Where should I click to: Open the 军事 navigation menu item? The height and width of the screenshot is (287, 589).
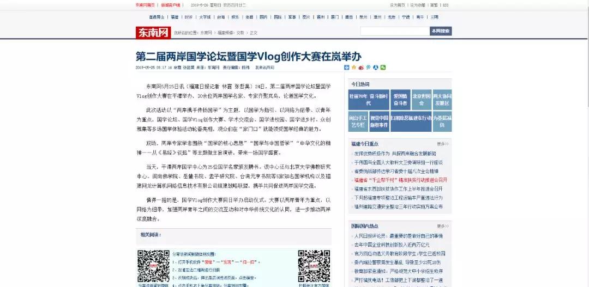(x=292, y=17)
